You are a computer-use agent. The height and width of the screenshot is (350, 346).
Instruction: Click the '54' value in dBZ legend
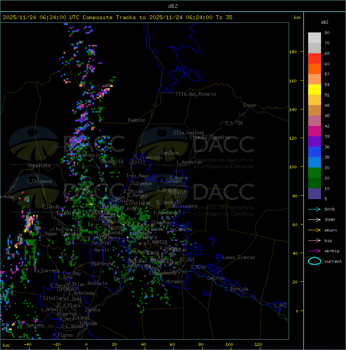(x=327, y=85)
